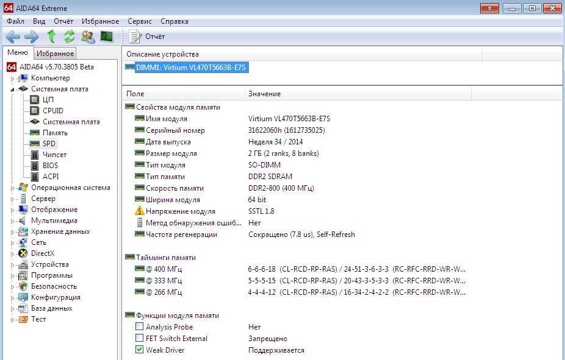Expand the Устройства tree node
The image size is (565, 360).
12,265
